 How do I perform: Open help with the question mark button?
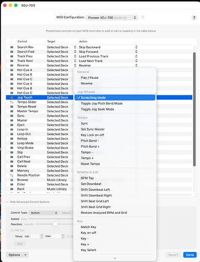click(194, 18)
